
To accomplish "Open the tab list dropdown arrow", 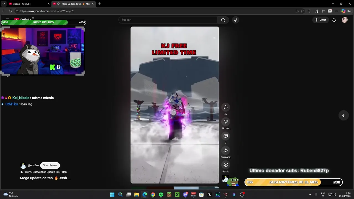I will coord(4,4).
